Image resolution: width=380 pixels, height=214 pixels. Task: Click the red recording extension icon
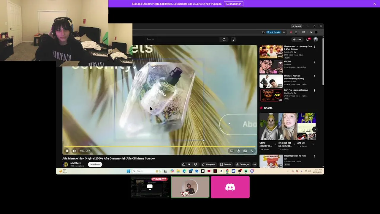click(291, 32)
